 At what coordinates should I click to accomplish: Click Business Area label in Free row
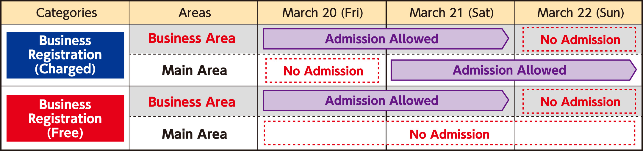(x=192, y=102)
